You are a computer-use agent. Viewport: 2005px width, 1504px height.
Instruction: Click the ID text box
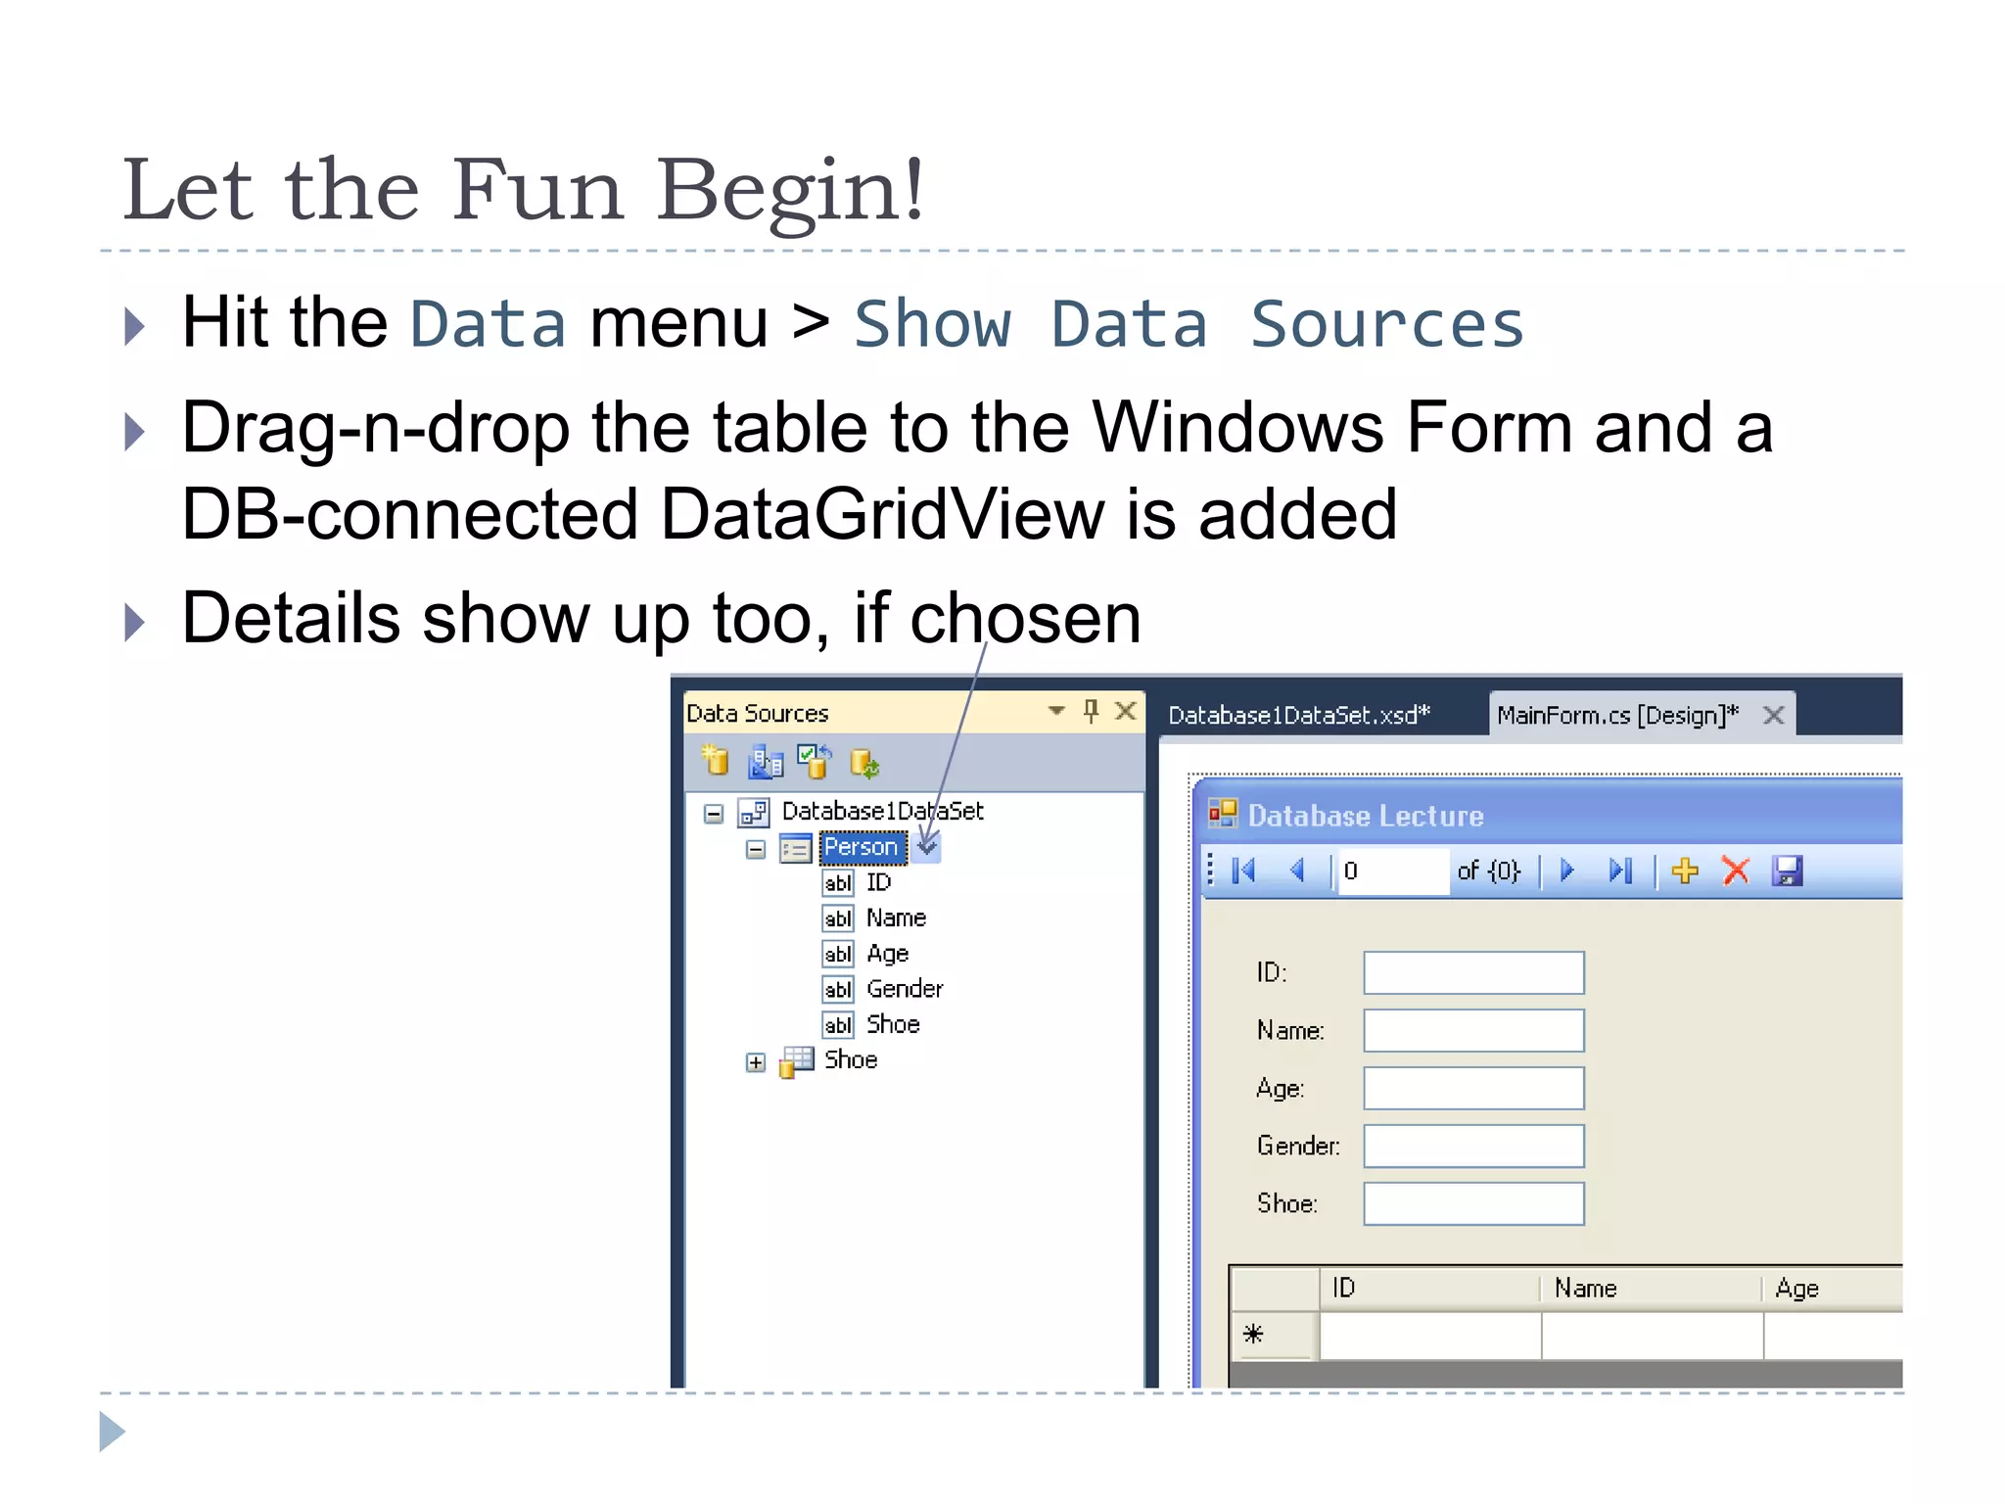coord(1473,972)
